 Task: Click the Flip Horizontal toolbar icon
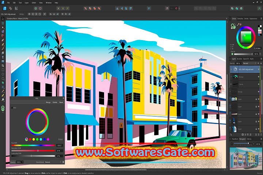tap(117, 8)
